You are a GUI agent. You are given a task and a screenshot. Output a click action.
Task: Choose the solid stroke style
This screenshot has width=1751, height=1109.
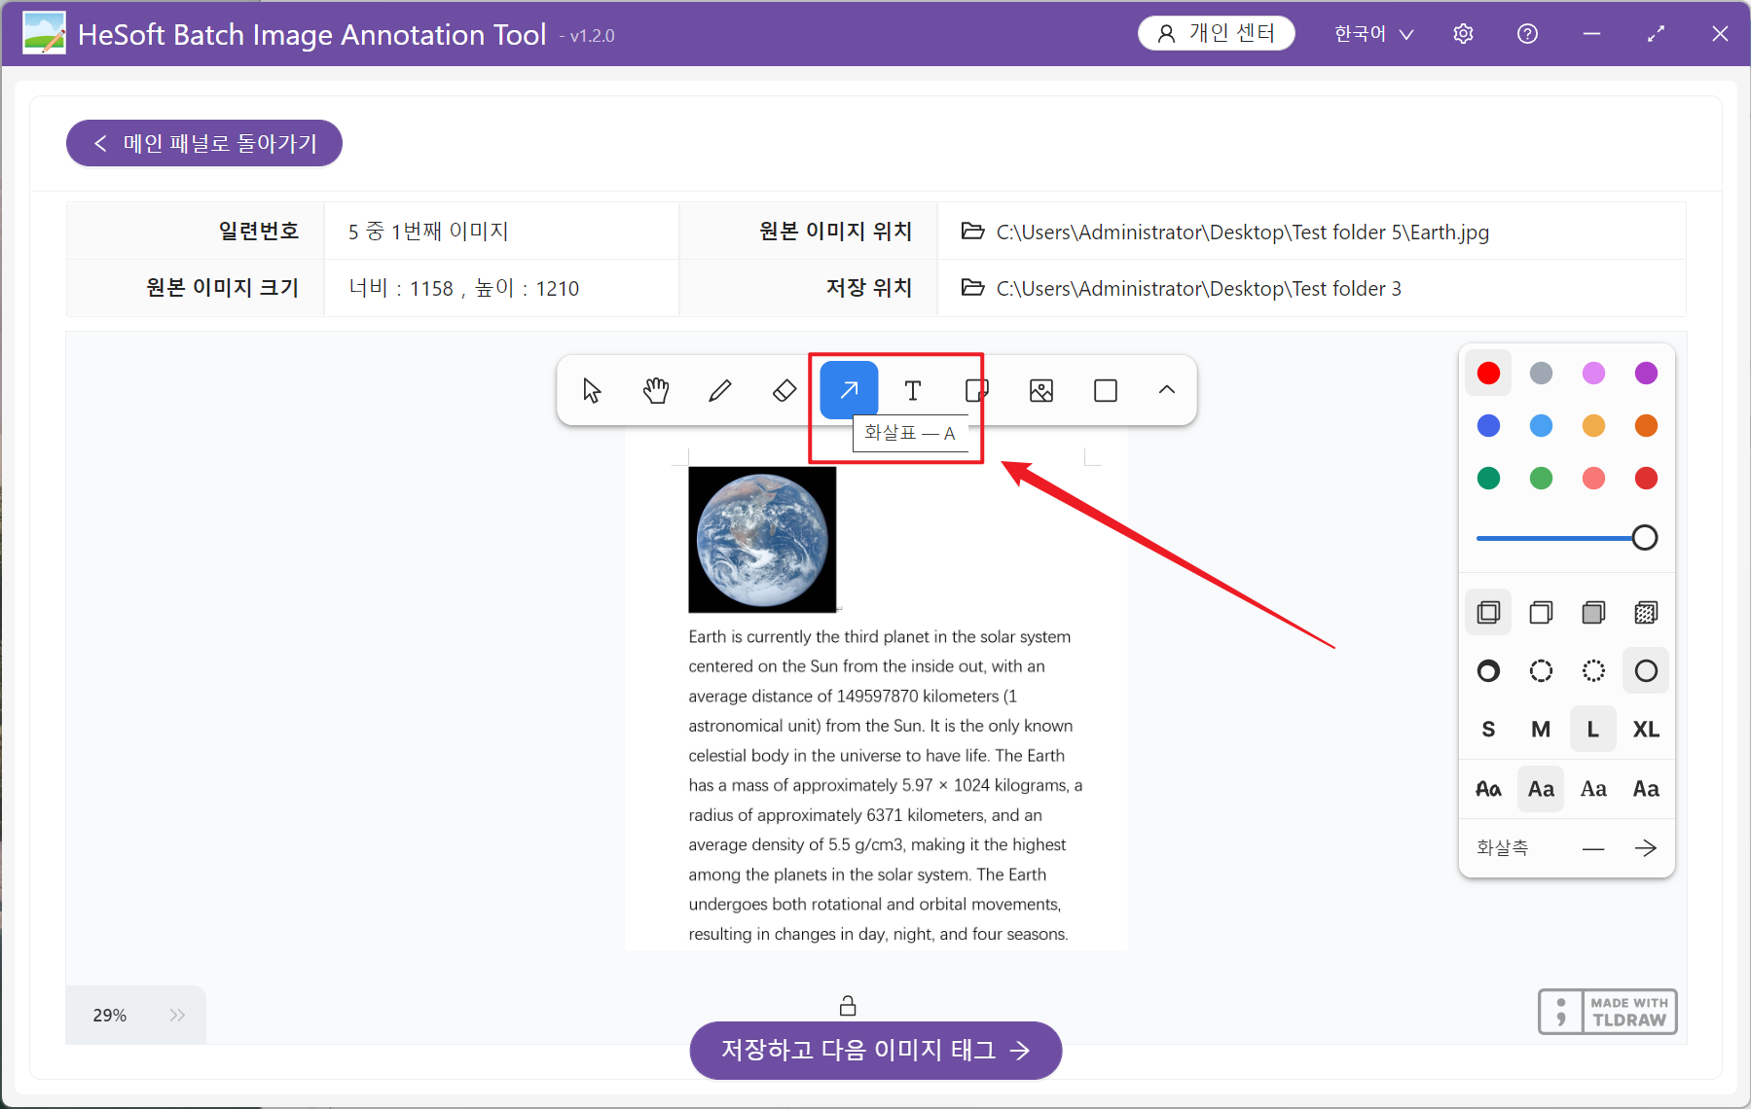1646,670
